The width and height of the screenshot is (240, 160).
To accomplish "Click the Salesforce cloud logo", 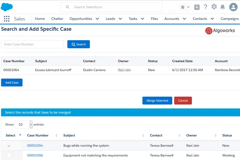I will (7, 7).
